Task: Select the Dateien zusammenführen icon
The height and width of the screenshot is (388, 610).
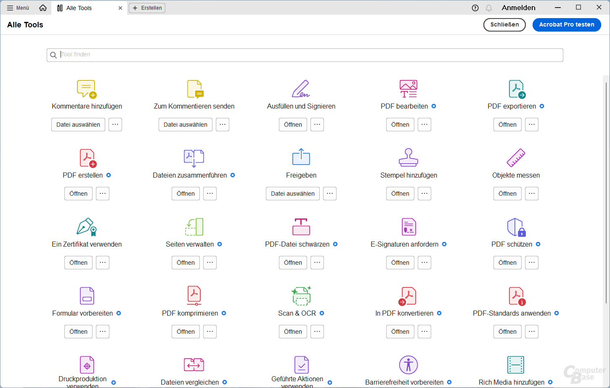Action: click(x=194, y=158)
